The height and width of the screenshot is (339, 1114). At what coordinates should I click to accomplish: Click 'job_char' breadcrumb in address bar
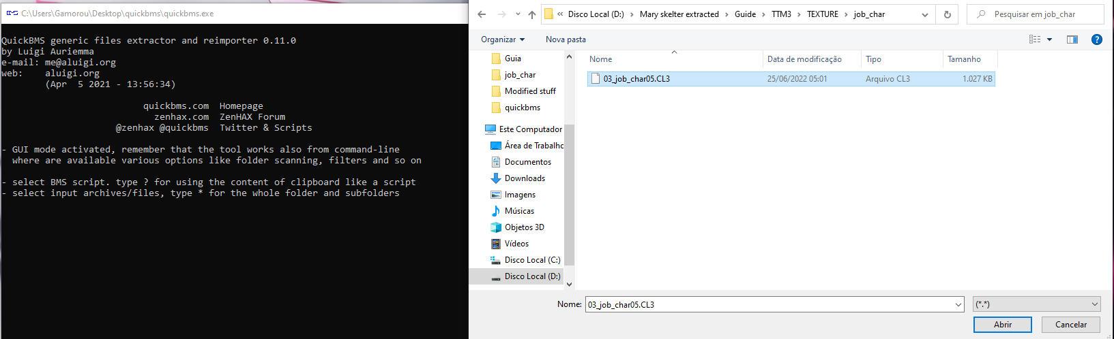869,14
